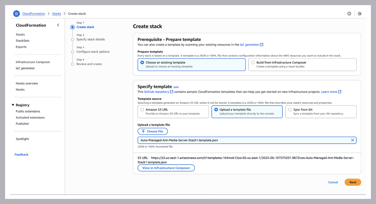The width and height of the screenshot is (376, 204).
Task: Click the external link icon beside Learn more
Action: (340, 92)
